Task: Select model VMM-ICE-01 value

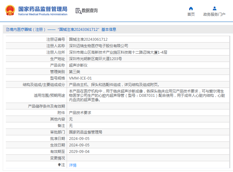Action: pos(80,78)
